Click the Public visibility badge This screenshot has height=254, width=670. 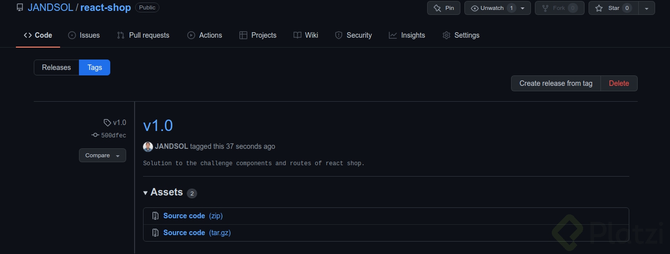(x=147, y=7)
